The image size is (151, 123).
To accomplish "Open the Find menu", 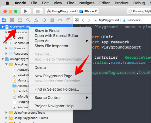I will coord(71,3).
